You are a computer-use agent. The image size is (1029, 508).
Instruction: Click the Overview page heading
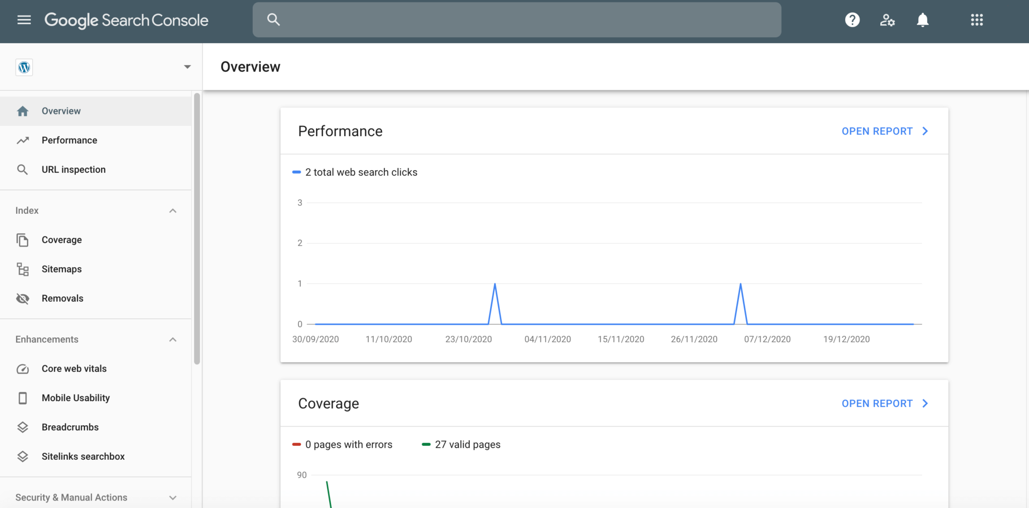[250, 67]
